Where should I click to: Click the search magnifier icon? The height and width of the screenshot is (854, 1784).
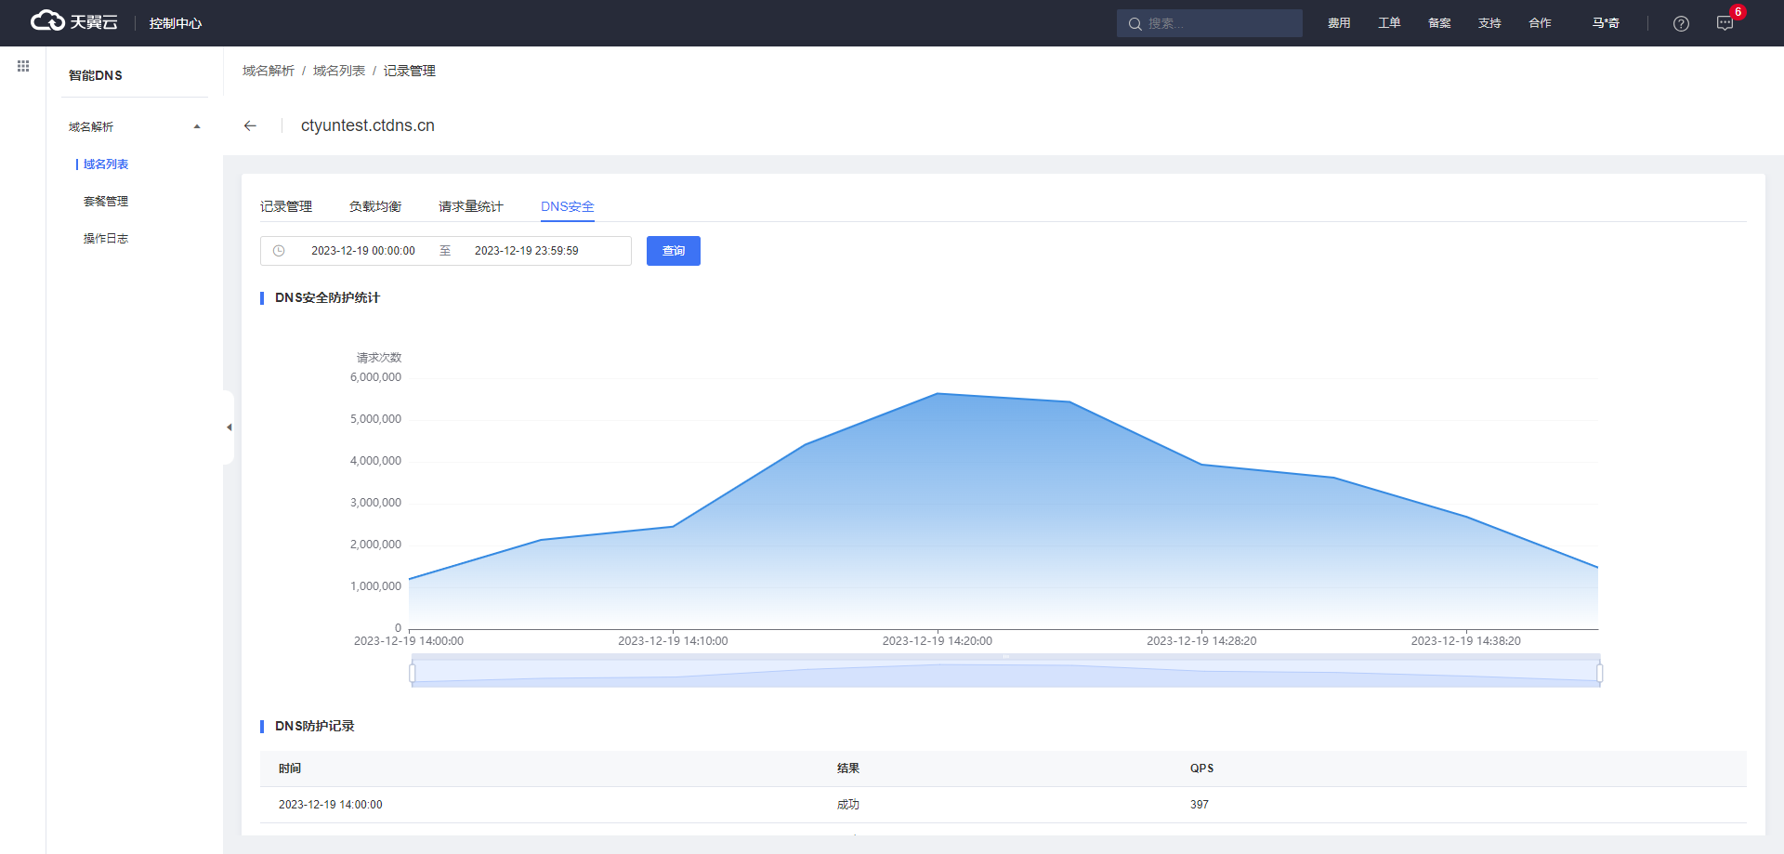[1135, 23]
